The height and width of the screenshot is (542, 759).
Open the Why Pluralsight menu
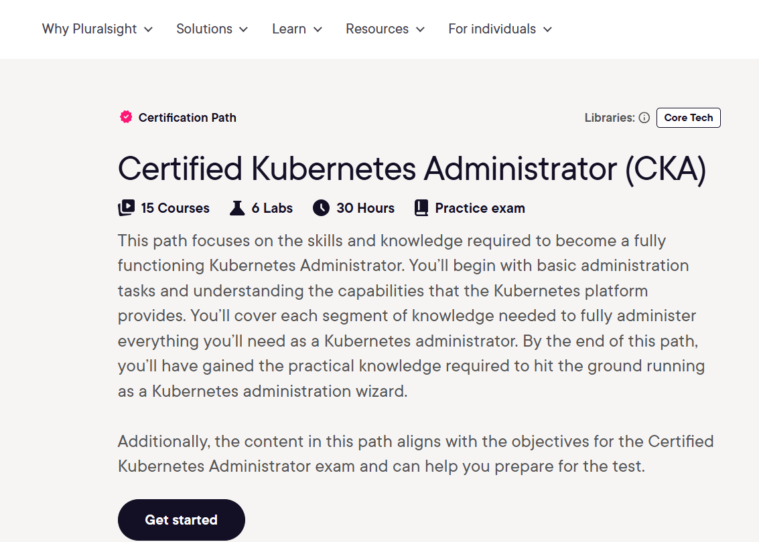97,29
